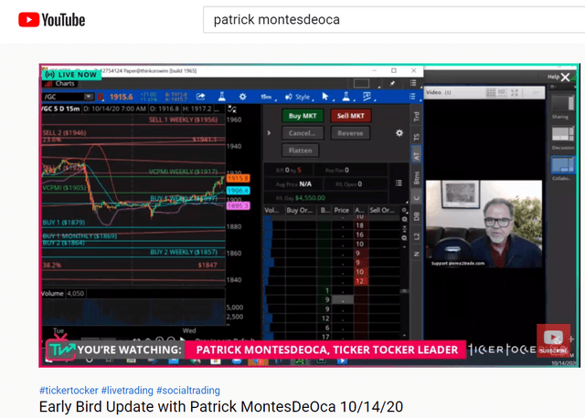Click the chart axis toggle icon near 1960

pyautogui.click(x=232, y=110)
